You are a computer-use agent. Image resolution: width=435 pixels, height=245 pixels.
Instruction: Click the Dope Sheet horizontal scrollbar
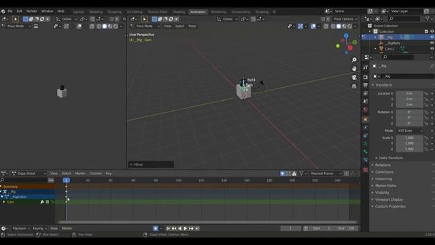pos(207,223)
